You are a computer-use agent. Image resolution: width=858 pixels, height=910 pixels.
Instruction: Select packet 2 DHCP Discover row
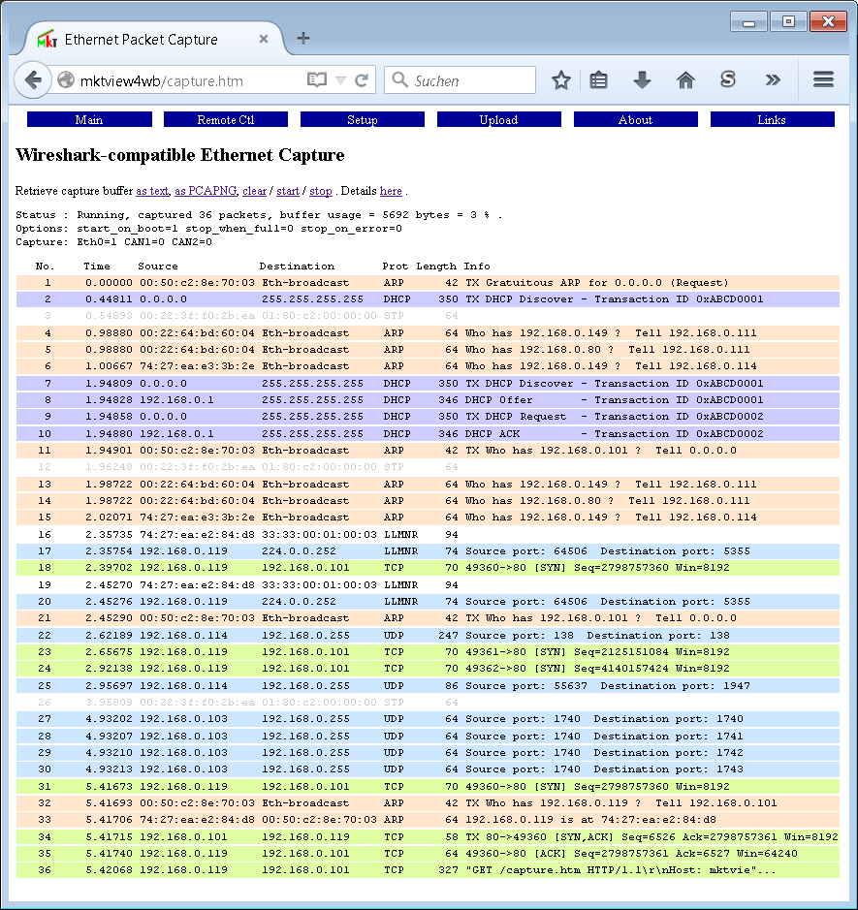tap(428, 299)
